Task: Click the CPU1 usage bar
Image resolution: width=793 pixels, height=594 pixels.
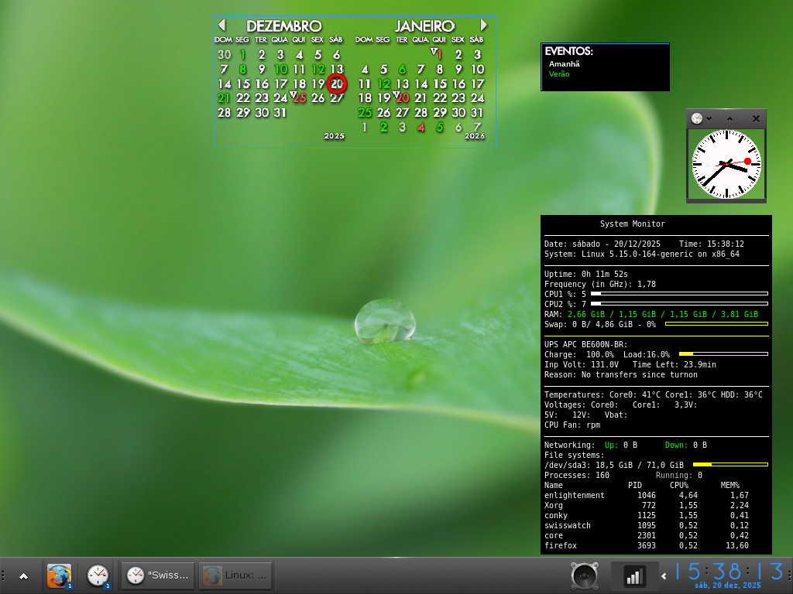Action: point(679,294)
